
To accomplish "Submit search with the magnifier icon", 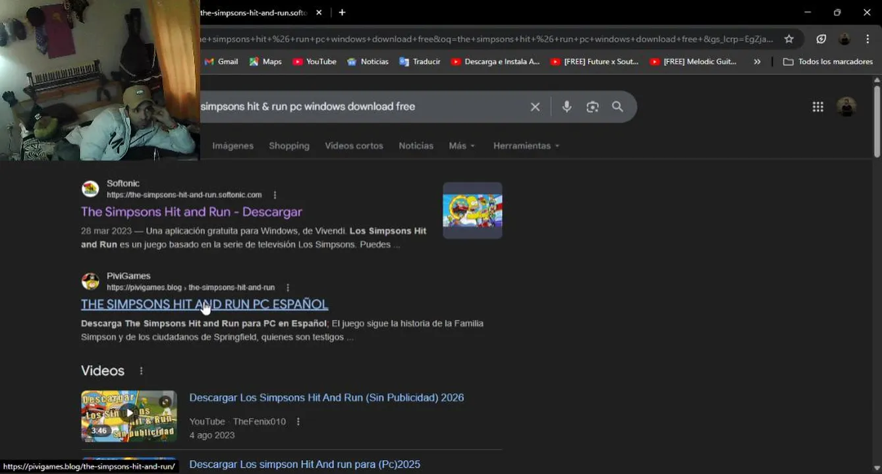I will (x=617, y=107).
